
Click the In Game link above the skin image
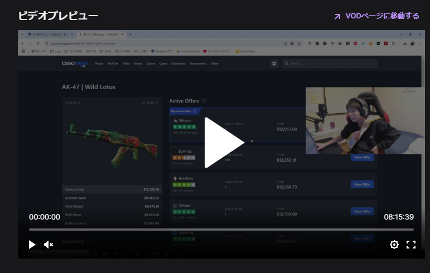pyautogui.click(x=73, y=103)
